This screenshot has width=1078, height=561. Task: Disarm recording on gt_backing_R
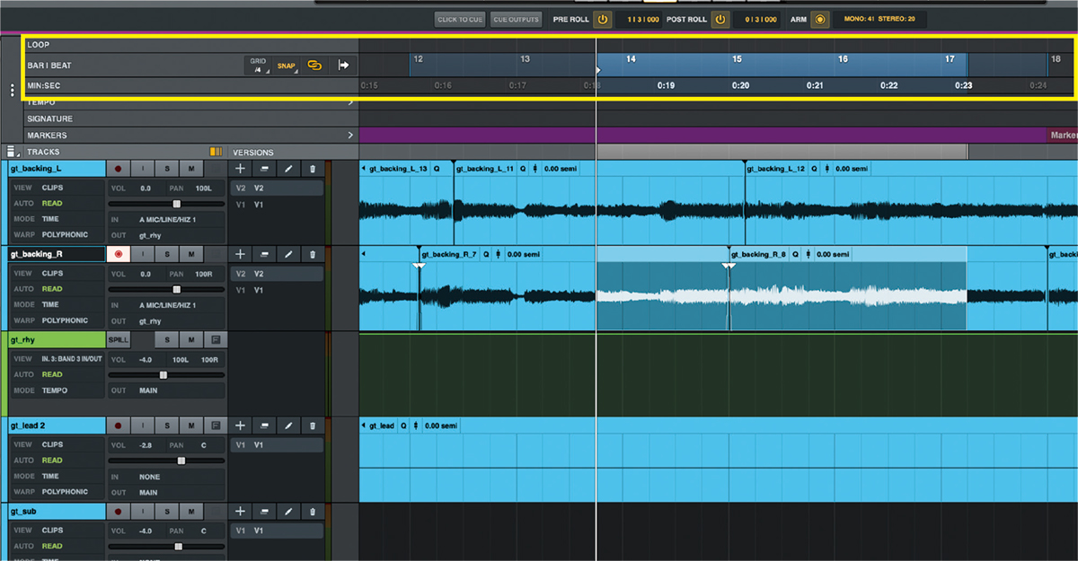(x=118, y=255)
